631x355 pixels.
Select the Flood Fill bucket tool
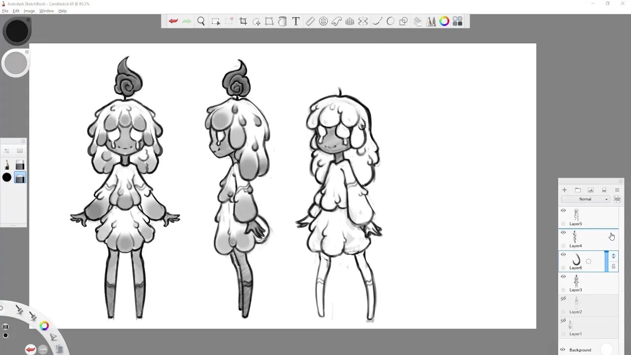pyautogui.click(x=282, y=21)
